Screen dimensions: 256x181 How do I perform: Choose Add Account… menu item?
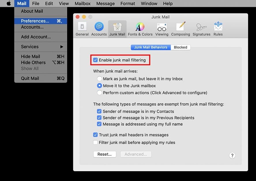pos(41,37)
